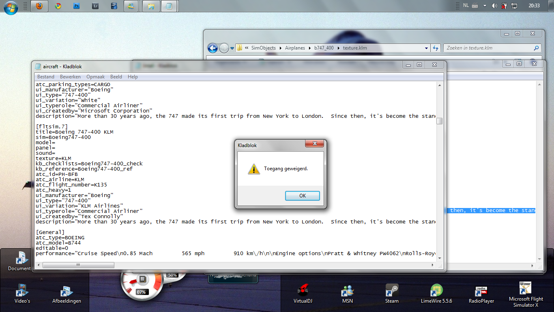Click the scroll-left arrow in aircraft Kladblok

pyautogui.click(x=39, y=265)
